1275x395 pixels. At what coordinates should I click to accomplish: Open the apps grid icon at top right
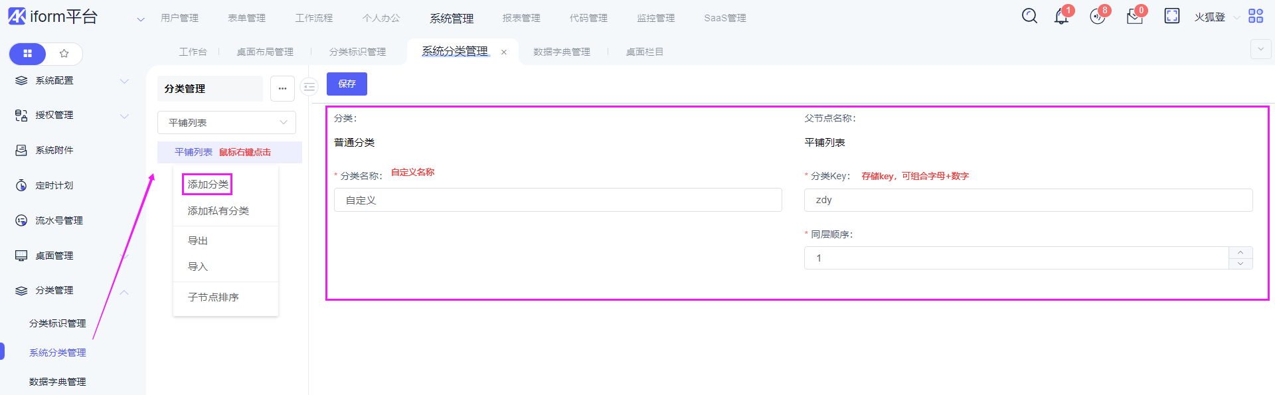pos(1256,16)
